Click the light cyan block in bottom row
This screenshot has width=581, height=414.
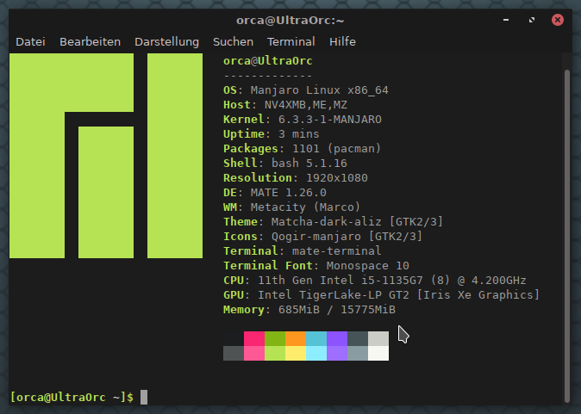click(x=316, y=354)
